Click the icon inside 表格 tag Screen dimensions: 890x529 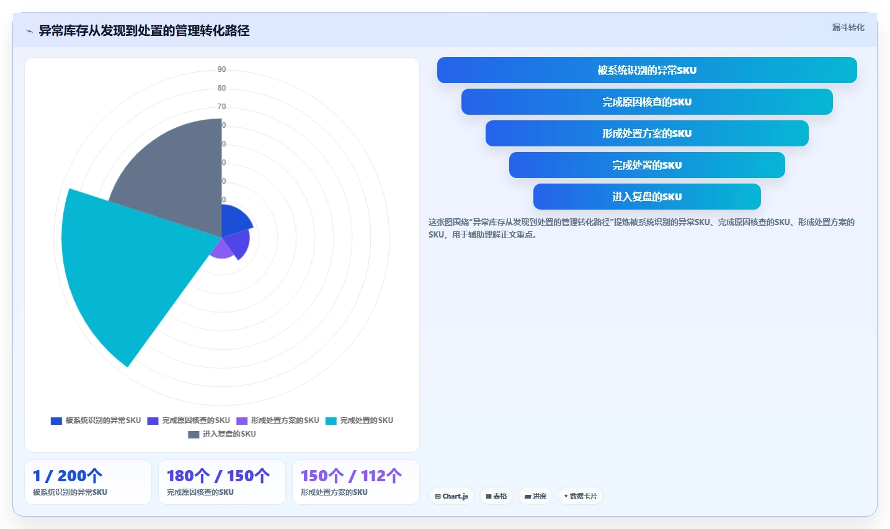489,497
